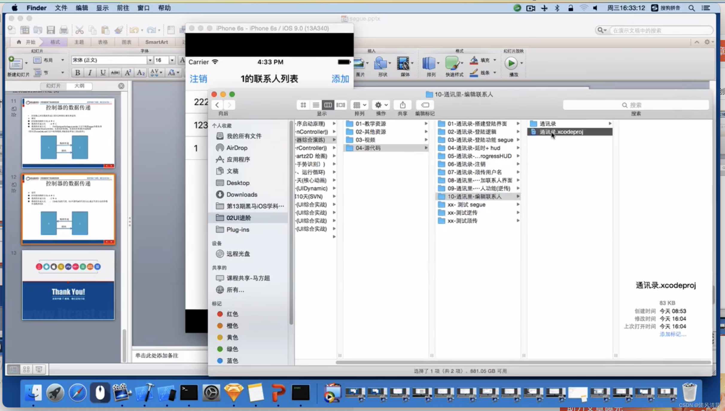Tap 添加 in iPhone simulator
The width and height of the screenshot is (725, 411).
(x=340, y=79)
